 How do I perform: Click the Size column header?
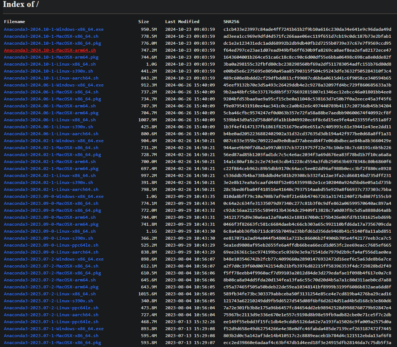point(143,22)
